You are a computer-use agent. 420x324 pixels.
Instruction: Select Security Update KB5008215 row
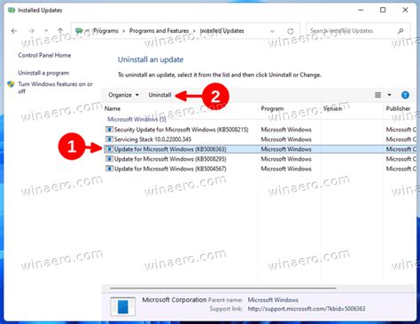260,130
